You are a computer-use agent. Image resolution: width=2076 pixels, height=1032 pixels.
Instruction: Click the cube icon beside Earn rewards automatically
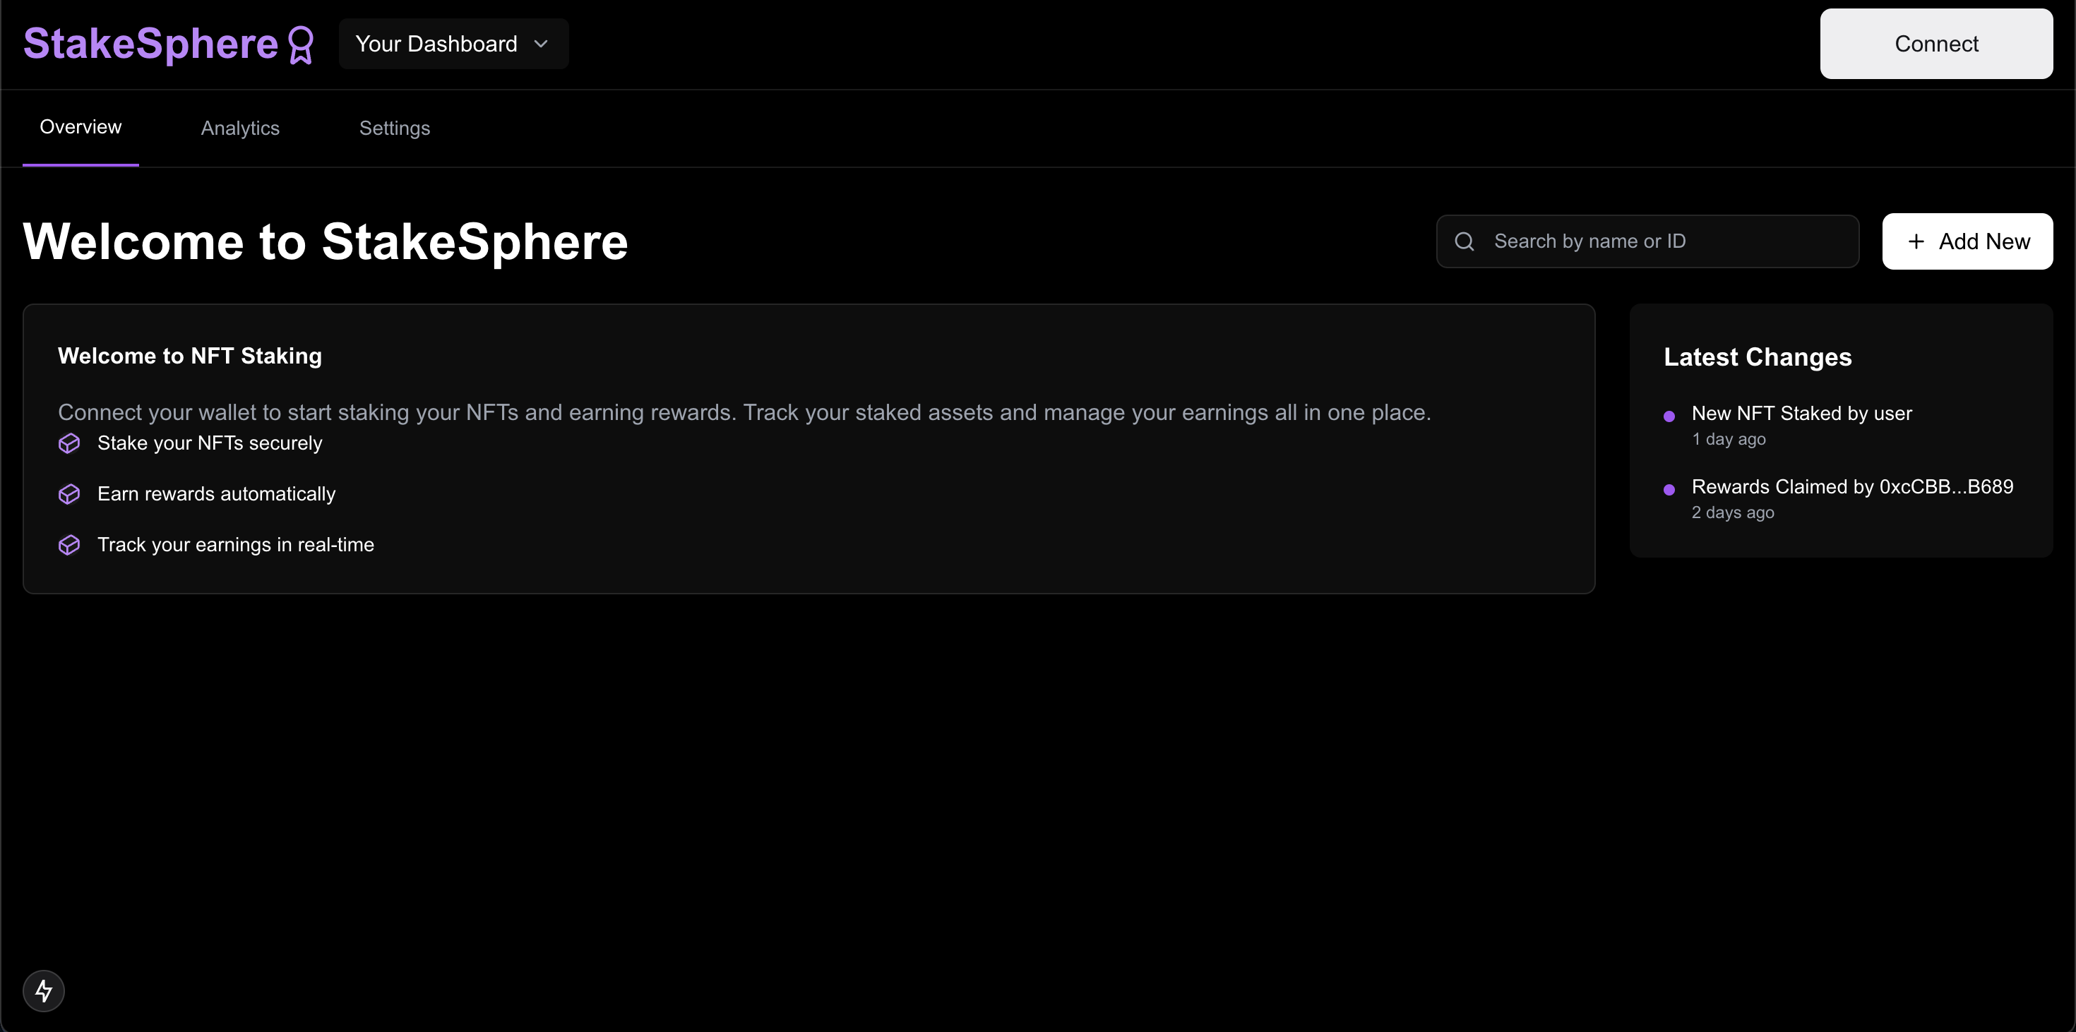(x=69, y=494)
